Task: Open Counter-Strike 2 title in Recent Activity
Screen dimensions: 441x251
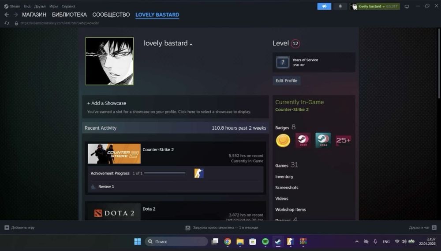Action: point(158,149)
